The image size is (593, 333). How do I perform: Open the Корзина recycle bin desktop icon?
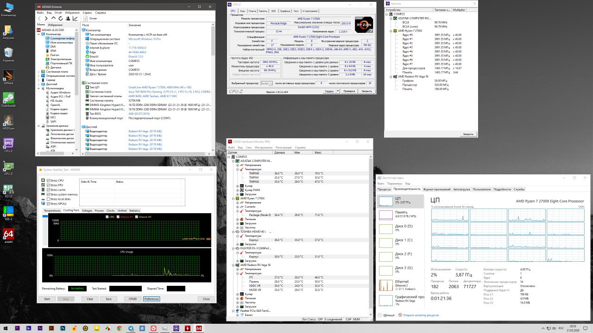point(8,54)
